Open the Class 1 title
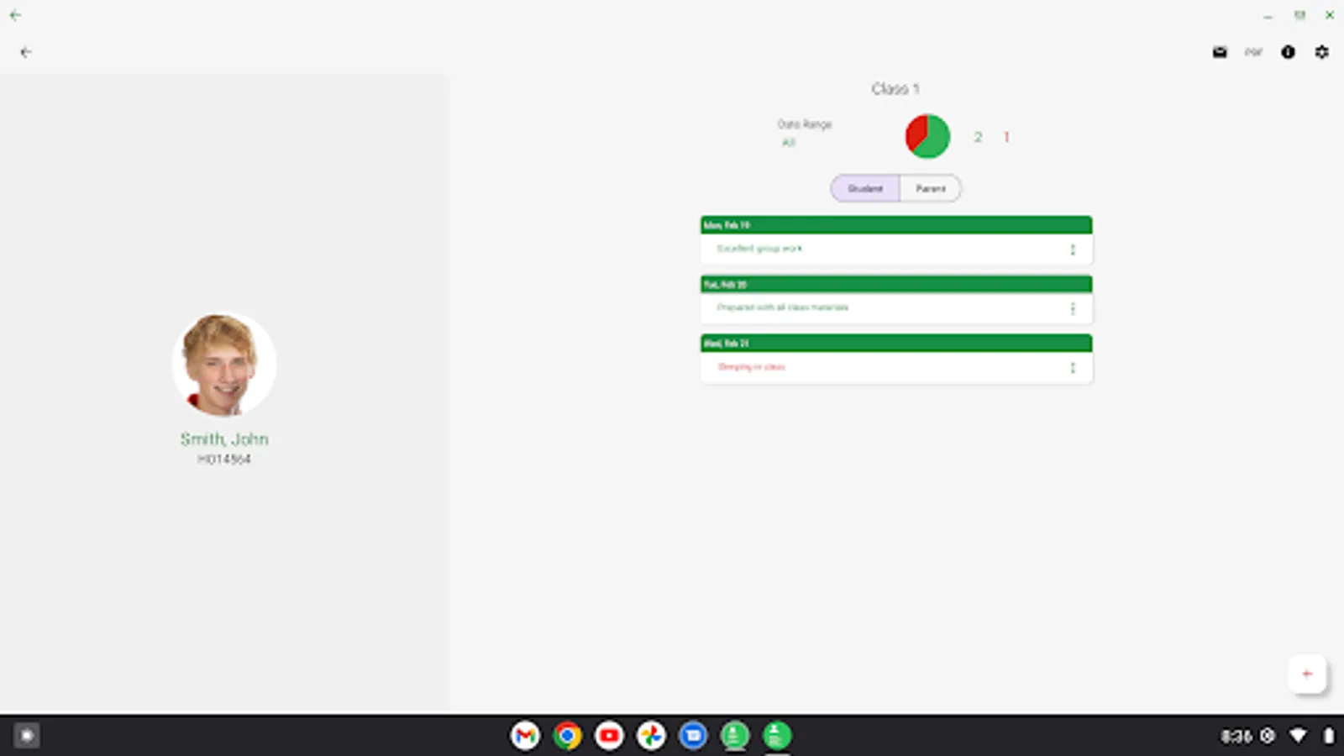Image resolution: width=1344 pixels, height=756 pixels. [895, 87]
